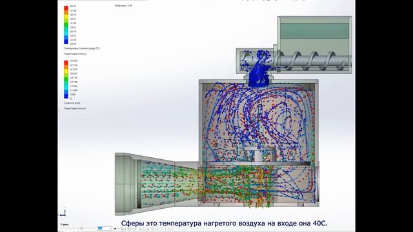Open the bottom combo box dropdown arrow
The width and height of the screenshot is (413, 232).
110,229
